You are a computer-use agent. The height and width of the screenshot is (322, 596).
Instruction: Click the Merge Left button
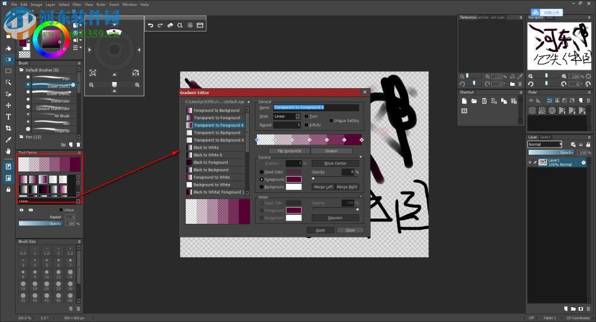[323, 187]
